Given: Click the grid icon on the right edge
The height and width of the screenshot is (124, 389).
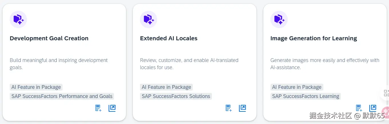Looking at the screenshot, I should pos(386,93).
